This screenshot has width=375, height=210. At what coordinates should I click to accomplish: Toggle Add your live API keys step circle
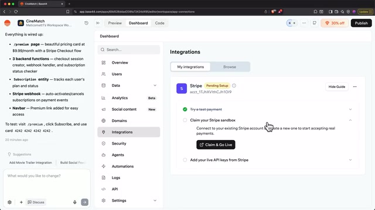185,160
